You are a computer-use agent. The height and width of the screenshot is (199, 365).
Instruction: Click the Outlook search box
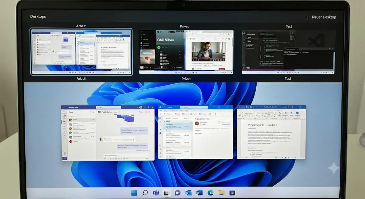pos(194,107)
